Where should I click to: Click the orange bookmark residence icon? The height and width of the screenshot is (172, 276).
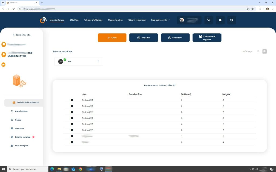pyautogui.click(x=4, y=44)
